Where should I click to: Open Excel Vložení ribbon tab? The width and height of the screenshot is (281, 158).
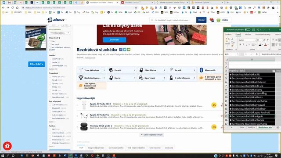coord(248,34)
